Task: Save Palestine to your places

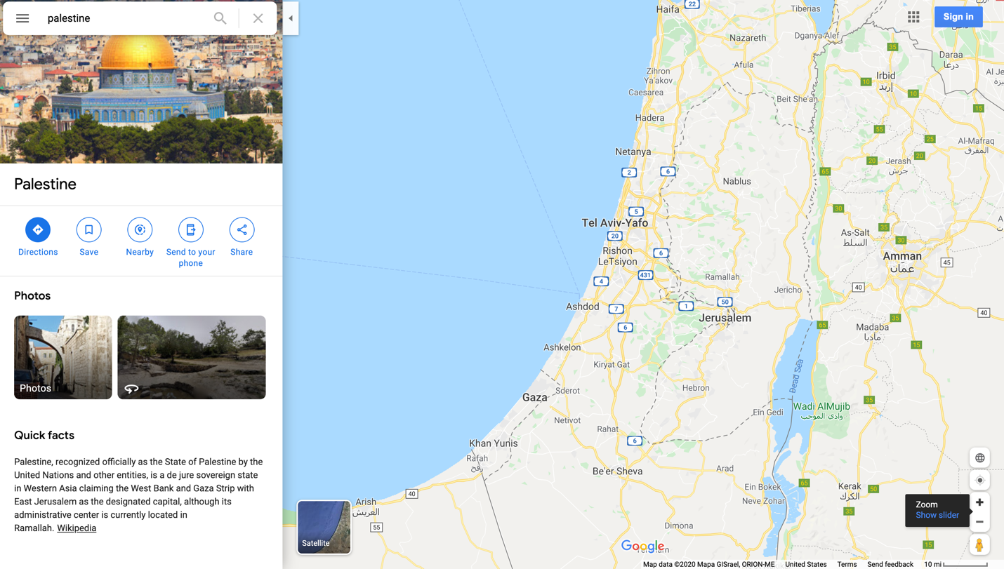Action: 89,238
